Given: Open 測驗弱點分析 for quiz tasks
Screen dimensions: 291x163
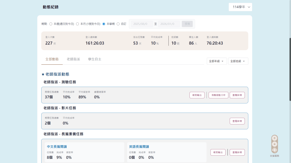Looking at the screenshot, I should pyautogui.click(x=218, y=95).
